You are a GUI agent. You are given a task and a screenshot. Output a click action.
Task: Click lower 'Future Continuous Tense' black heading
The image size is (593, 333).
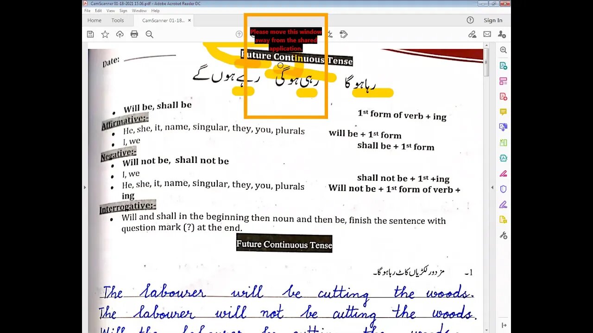click(x=284, y=244)
